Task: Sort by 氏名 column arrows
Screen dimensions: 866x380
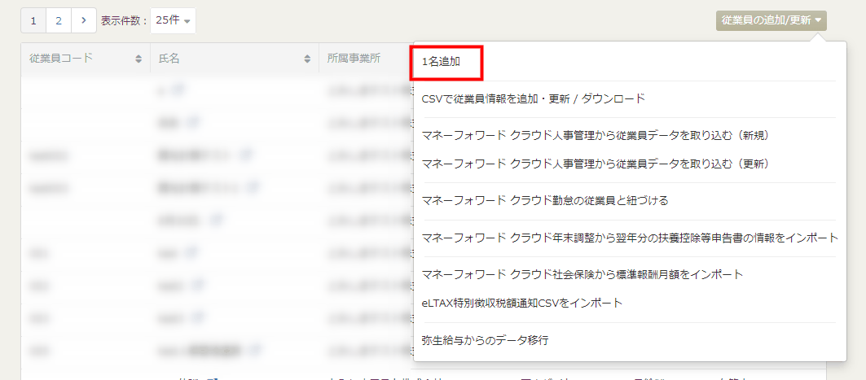Action: tap(307, 59)
